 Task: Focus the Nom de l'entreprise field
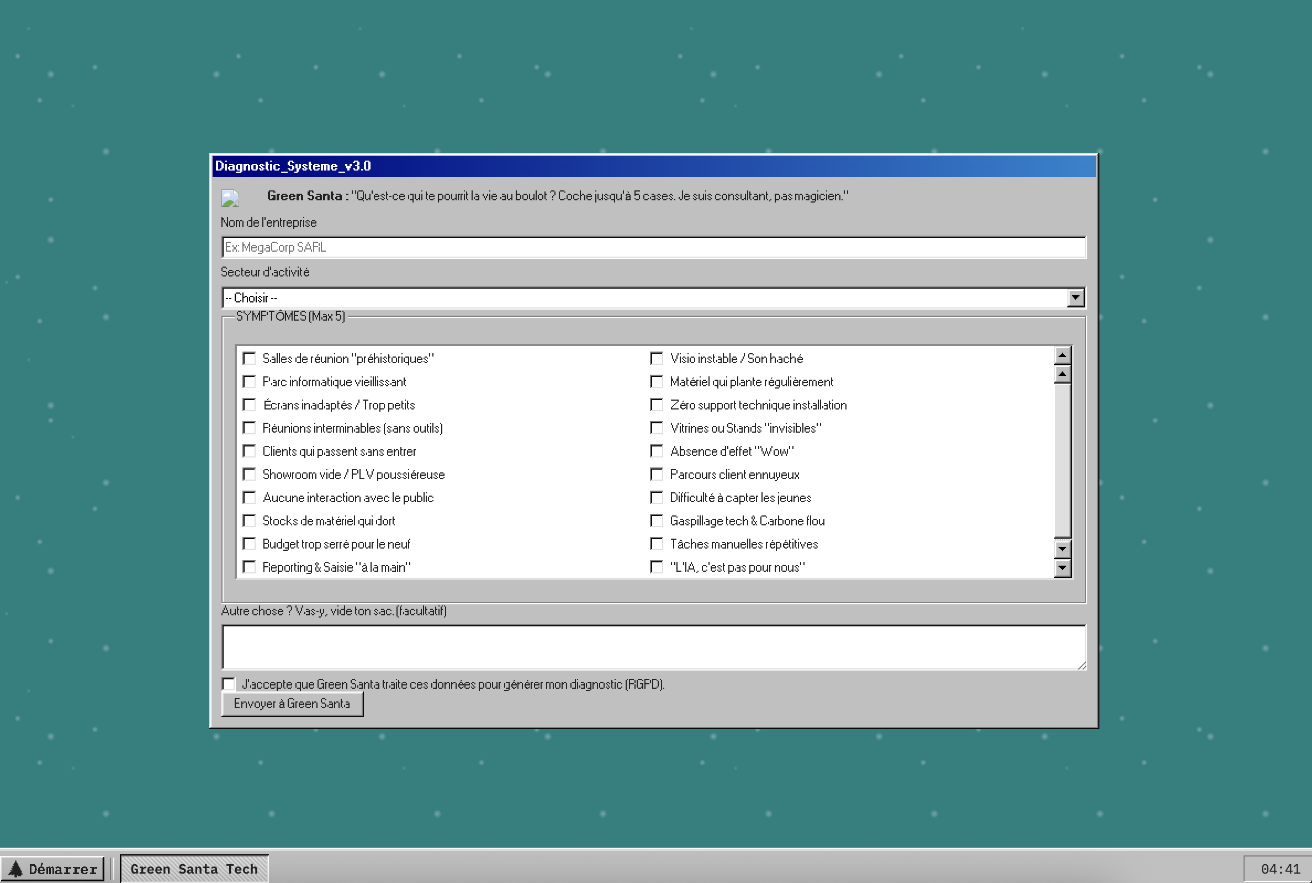(653, 247)
